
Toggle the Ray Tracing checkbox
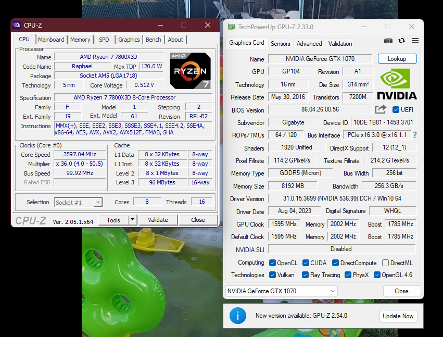pos(305,275)
